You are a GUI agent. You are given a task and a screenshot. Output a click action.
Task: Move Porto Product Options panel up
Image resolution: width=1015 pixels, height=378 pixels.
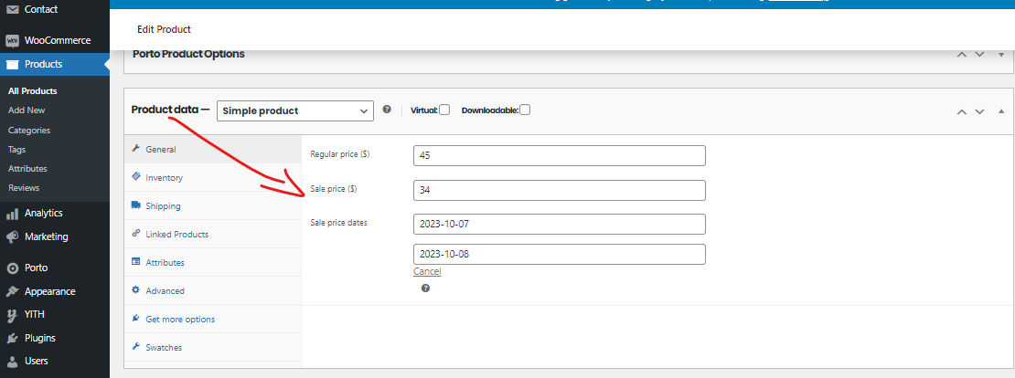click(962, 54)
